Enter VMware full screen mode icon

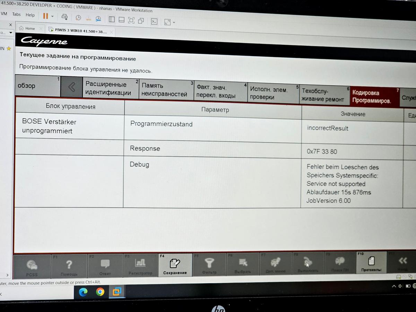[x=131, y=20]
